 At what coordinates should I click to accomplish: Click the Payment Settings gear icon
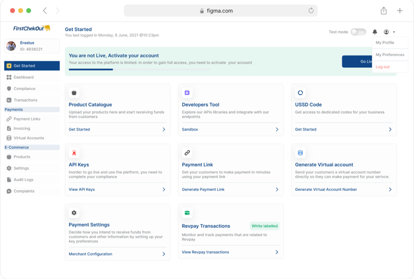[x=74, y=213]
